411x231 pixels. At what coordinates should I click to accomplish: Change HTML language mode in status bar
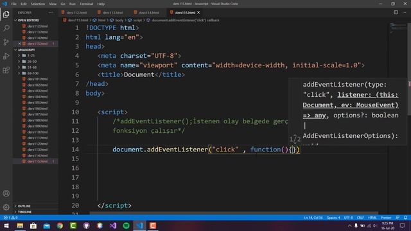372,218
